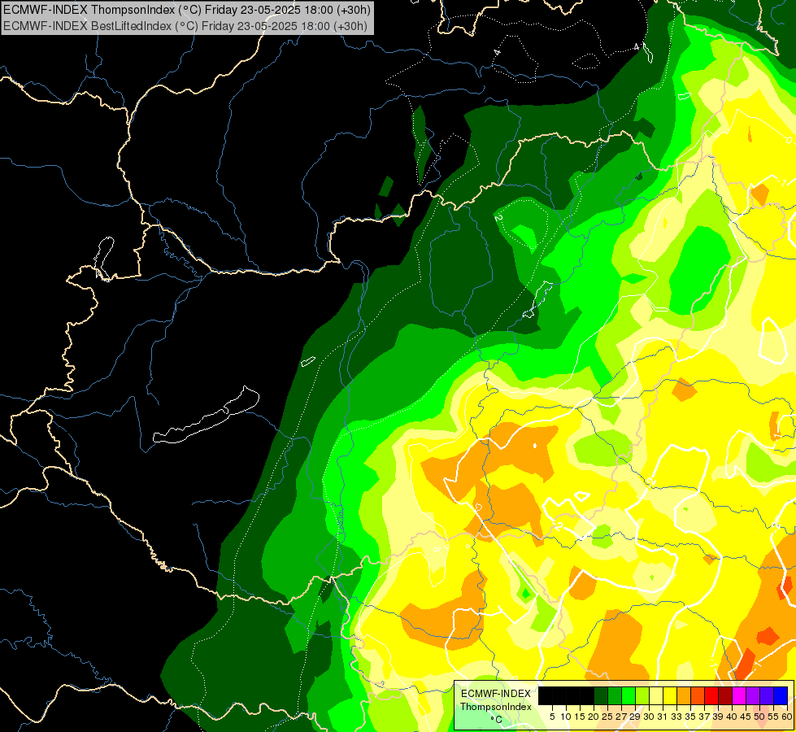Select the violet 50–55 legend swatch
796x732 pixels.
[x=767, y=695]
